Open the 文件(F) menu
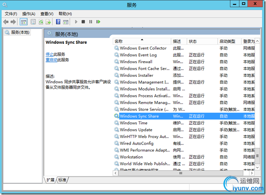The width and height of the screenshot is (266, 195). 11,14
